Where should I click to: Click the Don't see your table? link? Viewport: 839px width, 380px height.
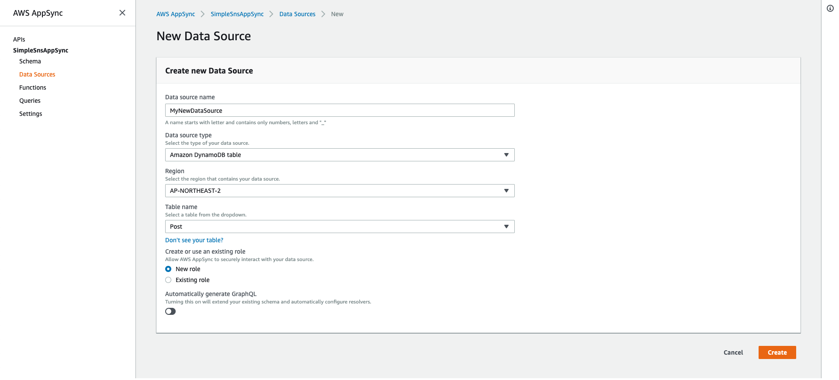pos(194,240)
